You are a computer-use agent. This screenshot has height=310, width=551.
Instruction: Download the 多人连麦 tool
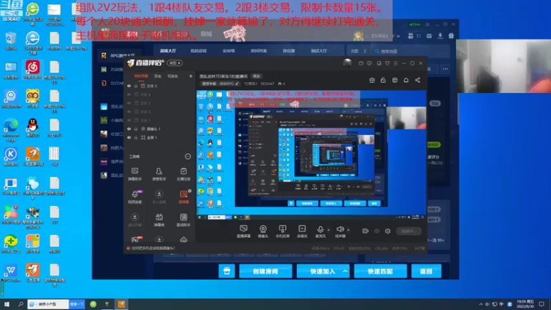pos(159,197)
